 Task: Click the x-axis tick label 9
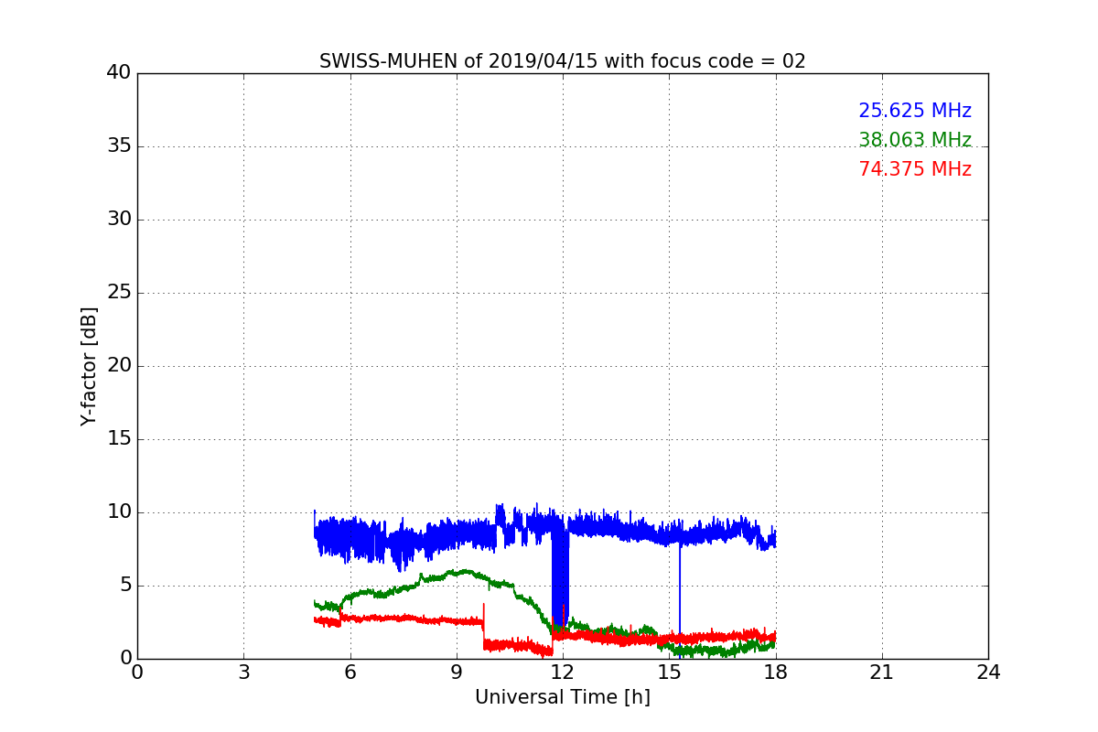click(x=457, y=673)
